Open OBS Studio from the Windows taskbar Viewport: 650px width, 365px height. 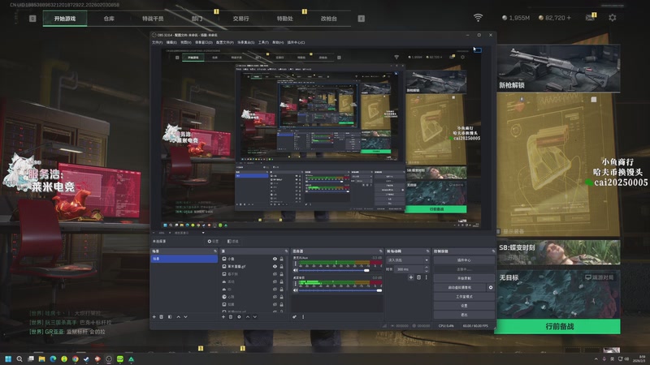pyautogui.click(x=109, y=359)
